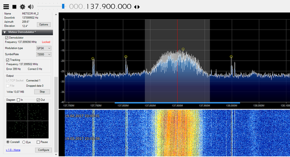Click the Stop write button
The height and width of the screenshot is (157, 290).
(x=42, y=92)
